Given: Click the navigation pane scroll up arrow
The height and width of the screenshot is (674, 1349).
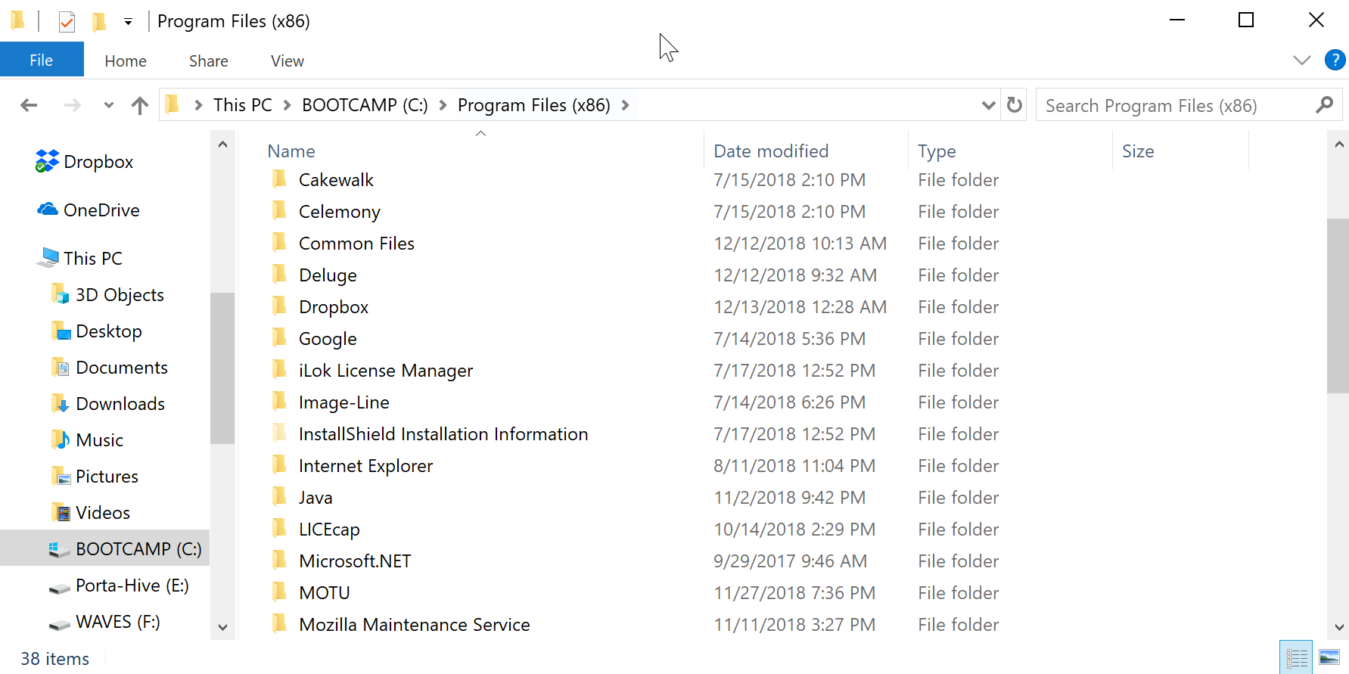Looking at the screenshot, I should pyautogui.click(x=222, y=144).
